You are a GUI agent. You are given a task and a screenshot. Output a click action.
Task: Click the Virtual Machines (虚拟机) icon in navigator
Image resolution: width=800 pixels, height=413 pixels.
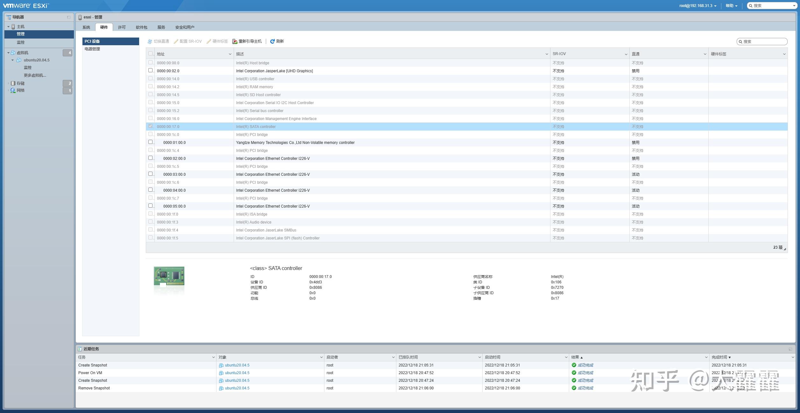click(x=13, y=53)
